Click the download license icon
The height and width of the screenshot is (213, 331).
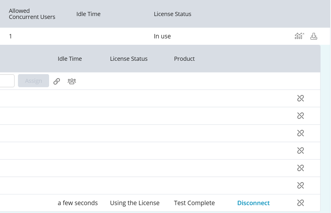coord(313,36)
